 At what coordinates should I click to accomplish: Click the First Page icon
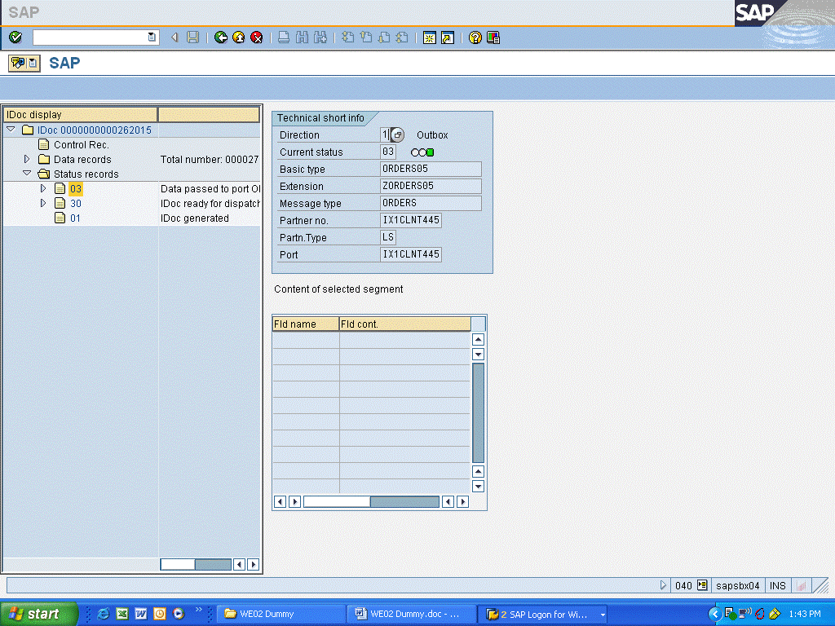pos(347,37)
